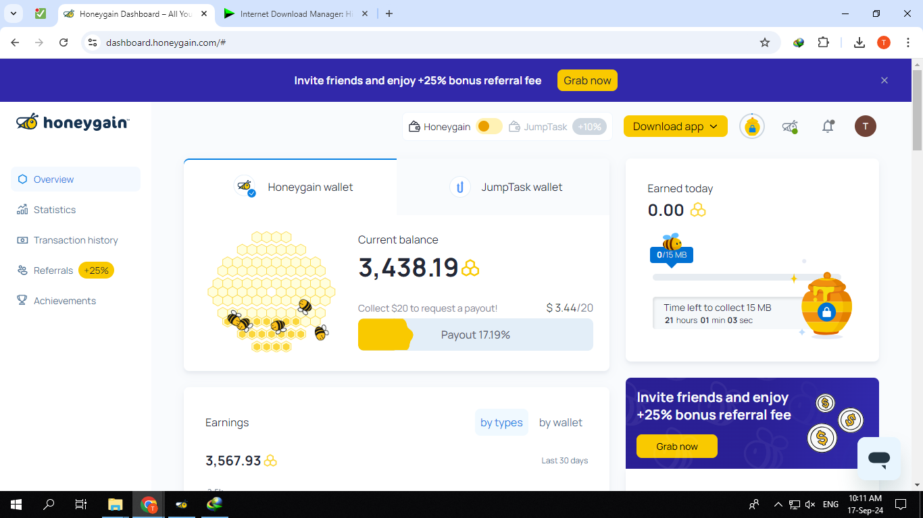Image resolution: width=923 pixels, height=518 pixels.
Task: Open Internet Download Manager in taskbar
Action: click(214, 504)
